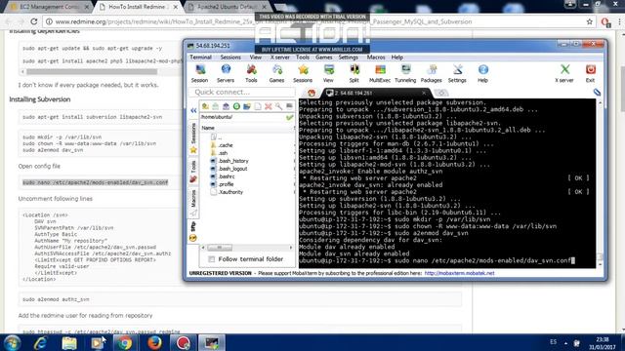The image size is (625, 351).
Task: Select the .ssh folder
Action: tap(224, 153)
